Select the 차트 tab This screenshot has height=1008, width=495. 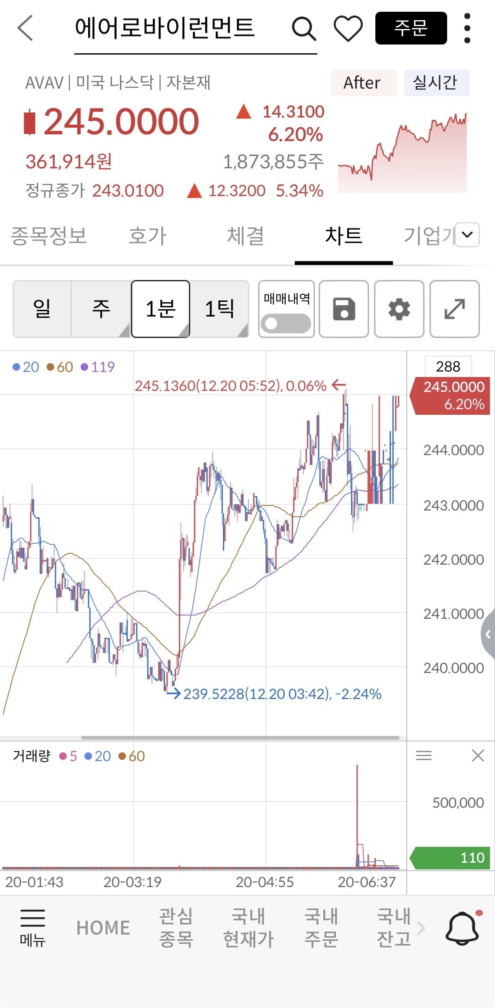(344, 236)
